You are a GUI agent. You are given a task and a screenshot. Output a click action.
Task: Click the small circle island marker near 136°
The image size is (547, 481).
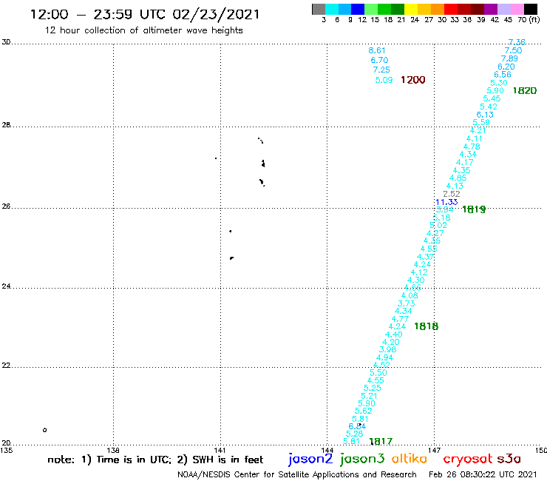click(x=44, y=430)
